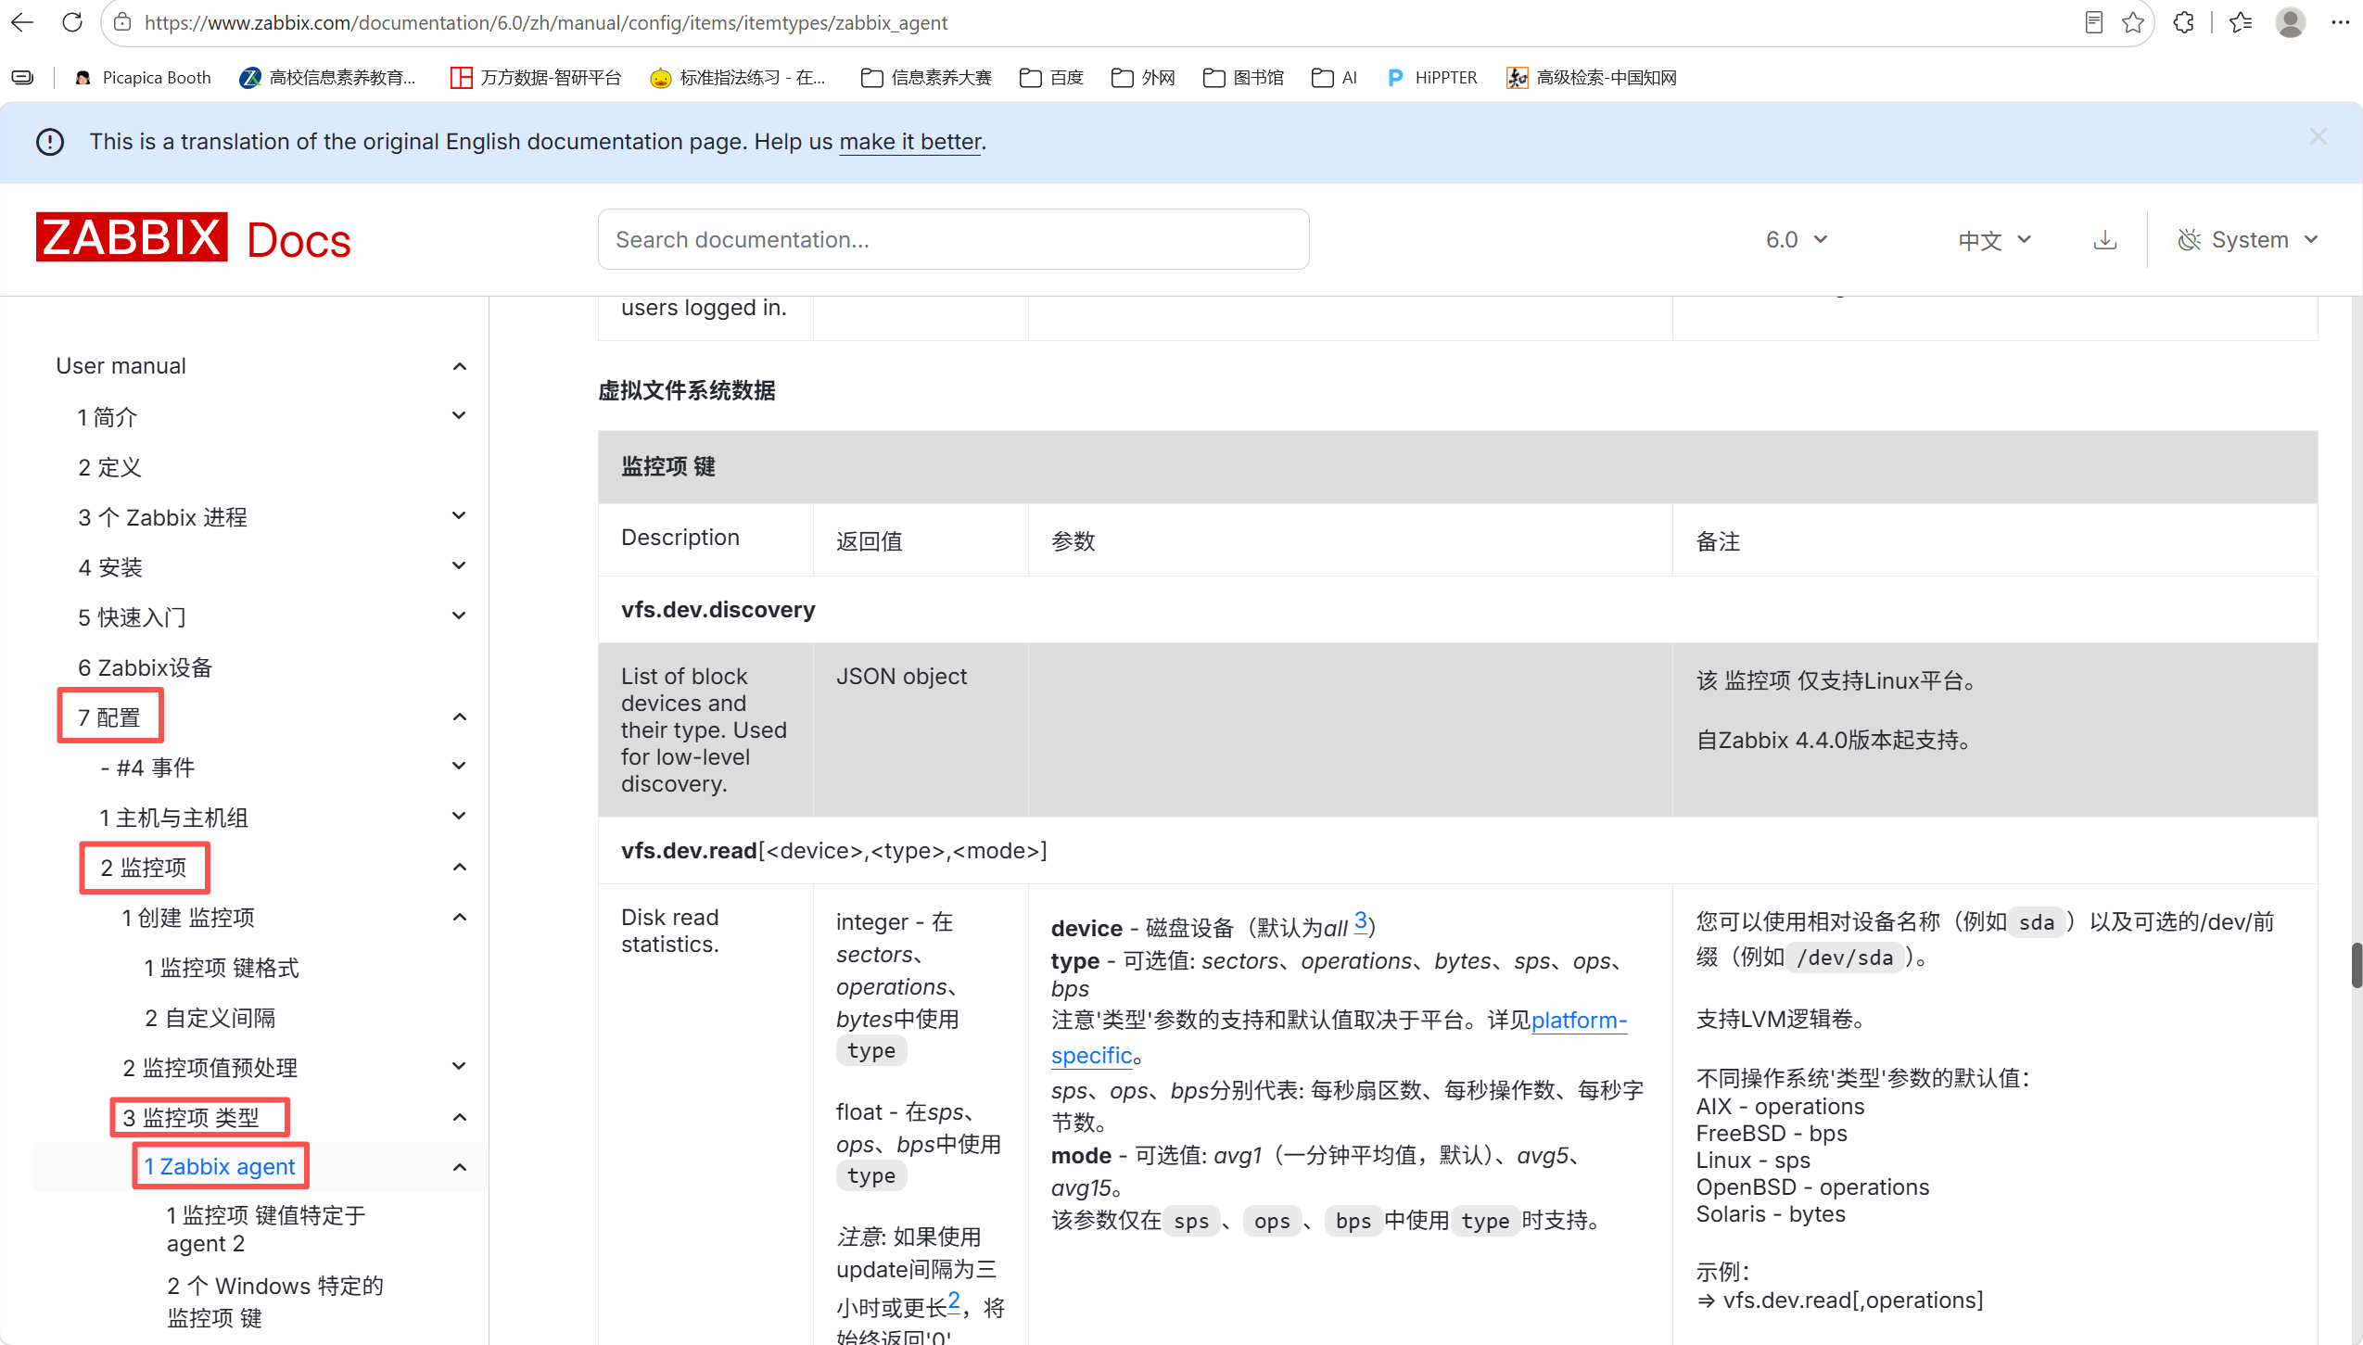2363x1345 pixels.
Task: Collapse 1 Zabbix agent chevron
Action: (459, 1167)
